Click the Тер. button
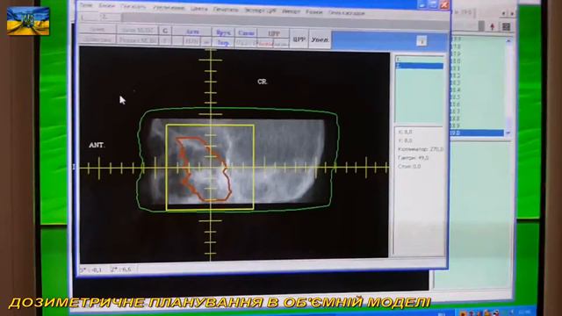 (223, 43)
